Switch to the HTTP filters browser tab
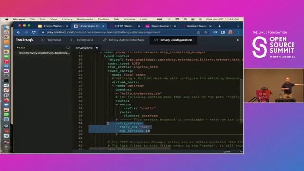 click(123, 26)
